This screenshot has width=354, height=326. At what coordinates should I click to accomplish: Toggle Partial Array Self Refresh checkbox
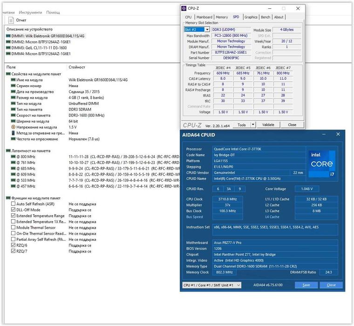13,239
